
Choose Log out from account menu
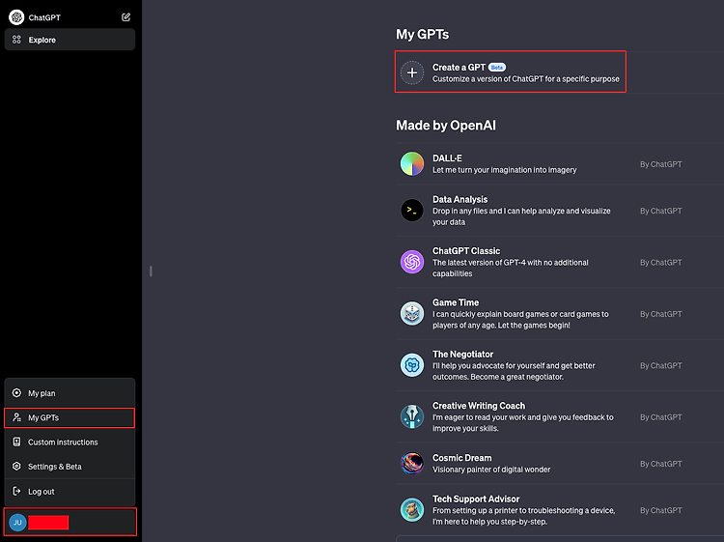pos(70,492)
